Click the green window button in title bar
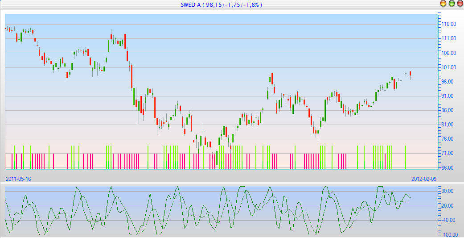 coord(452,4)
